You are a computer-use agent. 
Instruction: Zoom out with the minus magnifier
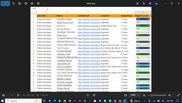coord(144,95)
